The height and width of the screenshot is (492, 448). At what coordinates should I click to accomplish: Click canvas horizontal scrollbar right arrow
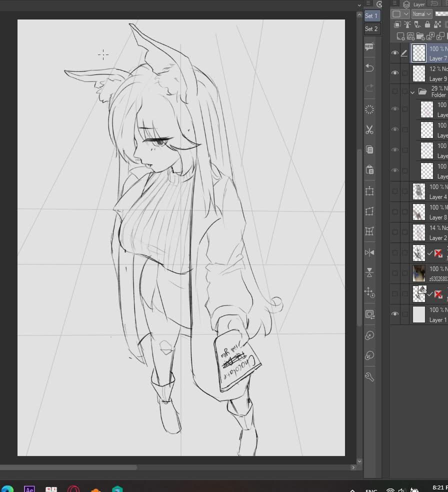pyautogui.click(x=353, y=467)
